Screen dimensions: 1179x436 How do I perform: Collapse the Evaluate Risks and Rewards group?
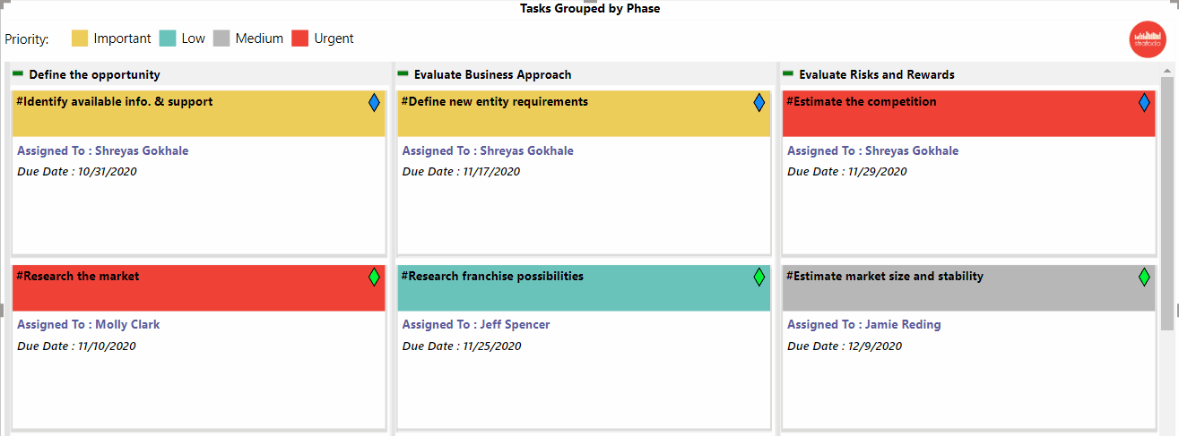pos(788,73)
